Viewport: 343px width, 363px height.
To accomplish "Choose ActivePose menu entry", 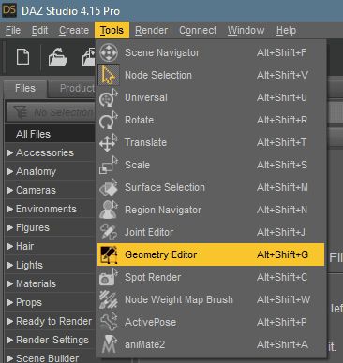I will [211, 322].
